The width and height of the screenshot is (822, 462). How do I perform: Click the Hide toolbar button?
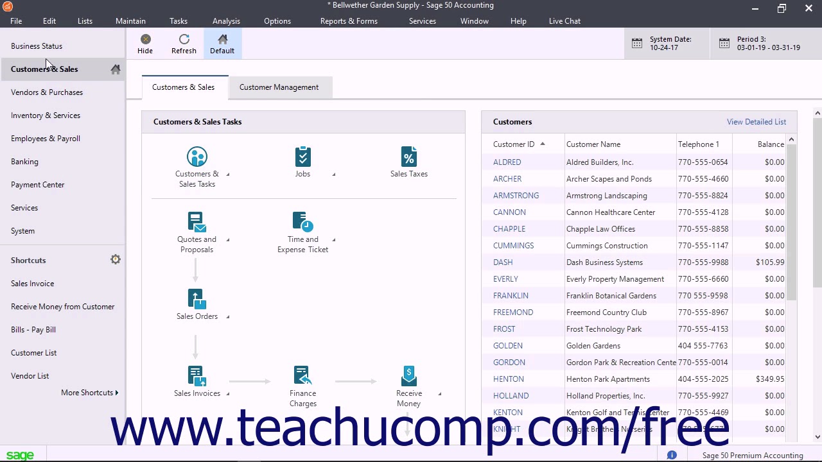click(x=145, y=44)
